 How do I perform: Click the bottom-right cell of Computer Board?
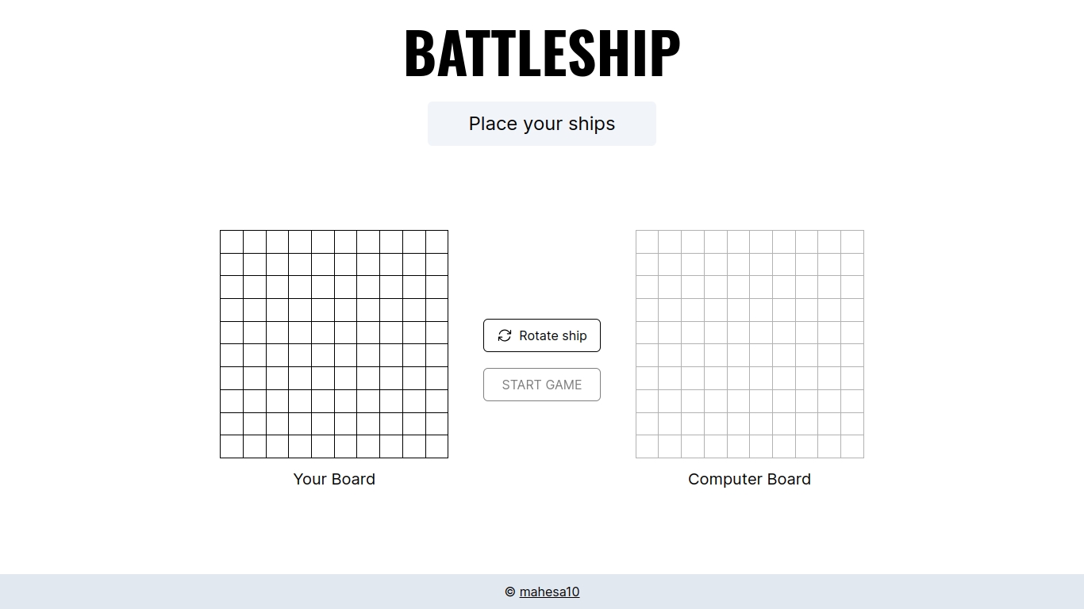pos(853,446)
